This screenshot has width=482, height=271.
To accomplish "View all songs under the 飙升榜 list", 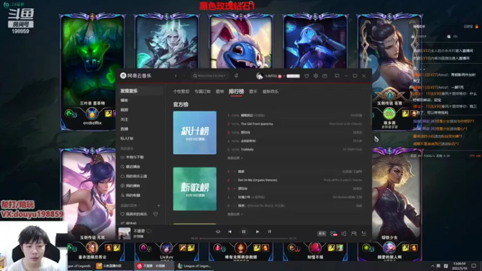I will click(235, 158).
